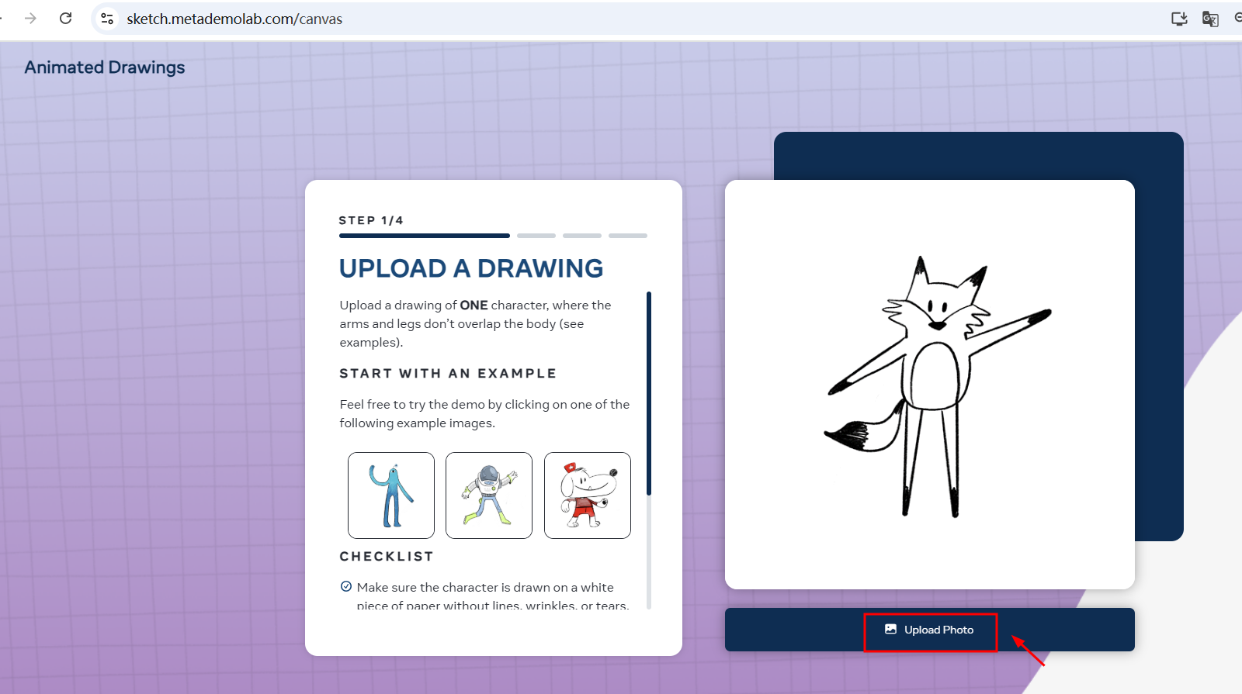
Task: Go forward with browser arrow icon
Action: 30,19
